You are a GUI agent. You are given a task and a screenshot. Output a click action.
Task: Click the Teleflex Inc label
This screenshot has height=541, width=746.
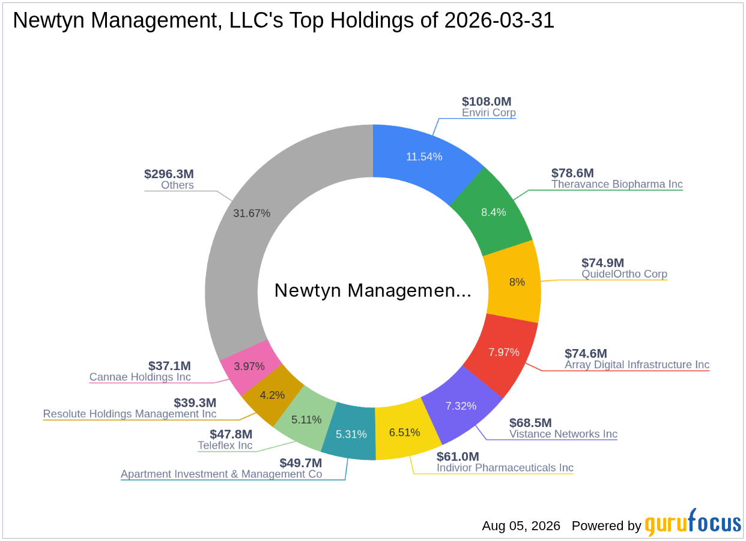click(225, 446)
